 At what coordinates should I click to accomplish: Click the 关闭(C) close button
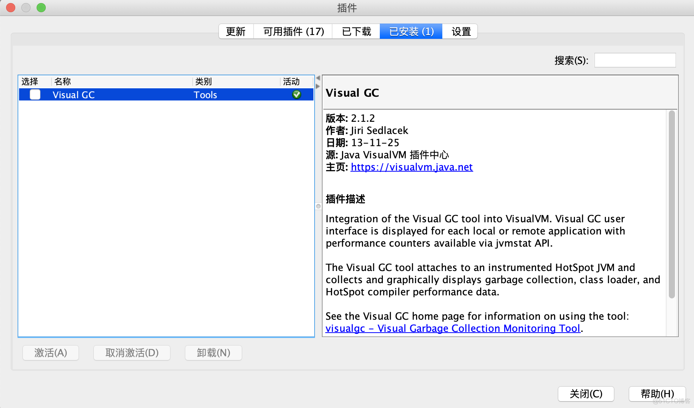click(x=586, y=394)
